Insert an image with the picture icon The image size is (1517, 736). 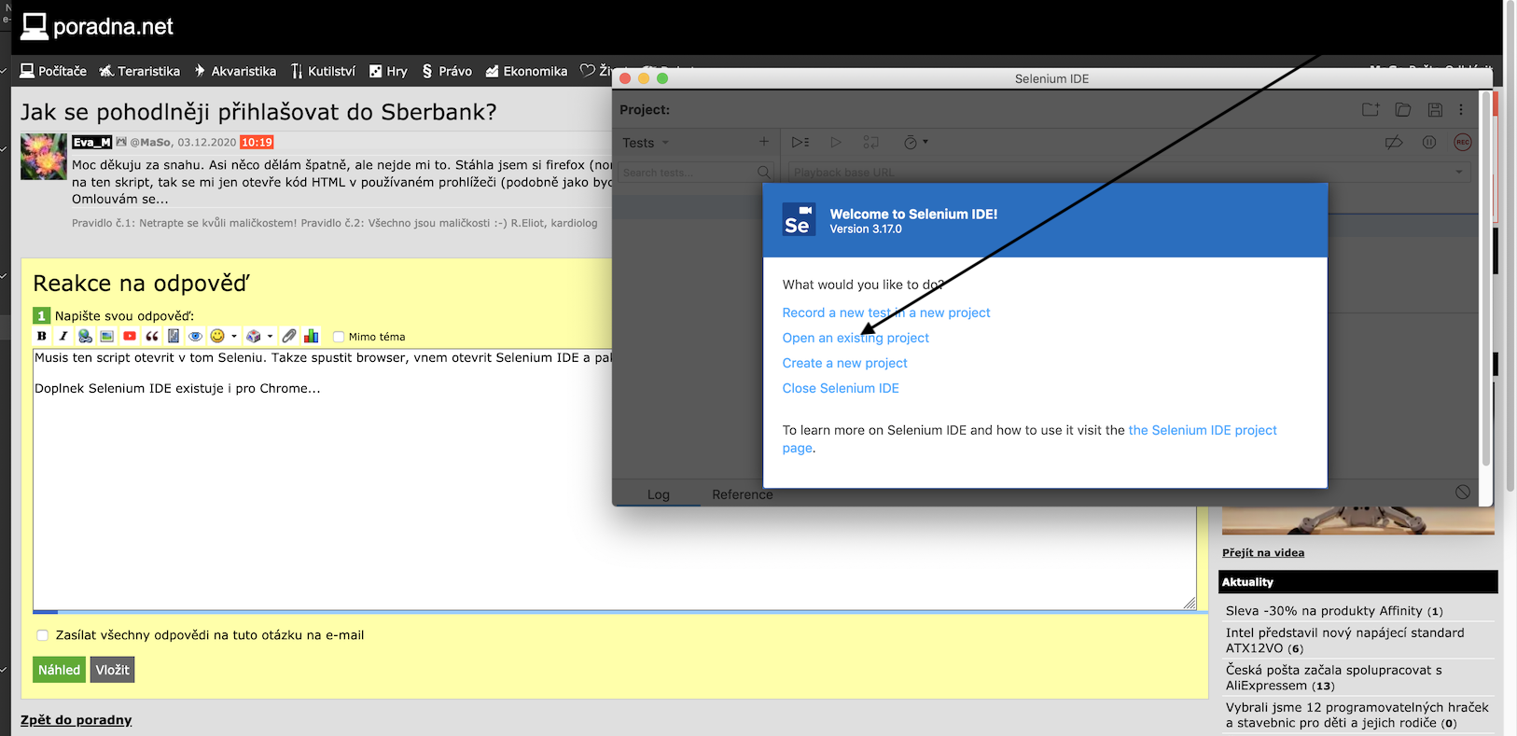pyautogui.click(x=107, y=336)
